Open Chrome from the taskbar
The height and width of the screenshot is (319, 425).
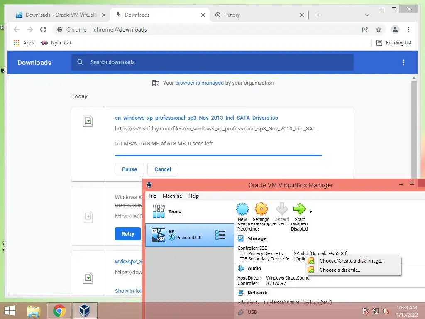(59, 311)
